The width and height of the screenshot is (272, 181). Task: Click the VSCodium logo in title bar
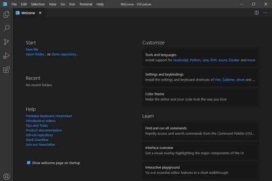5,4
